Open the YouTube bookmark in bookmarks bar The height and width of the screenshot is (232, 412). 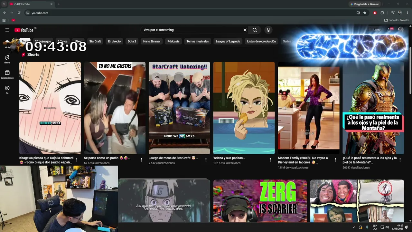coord(13,20)
